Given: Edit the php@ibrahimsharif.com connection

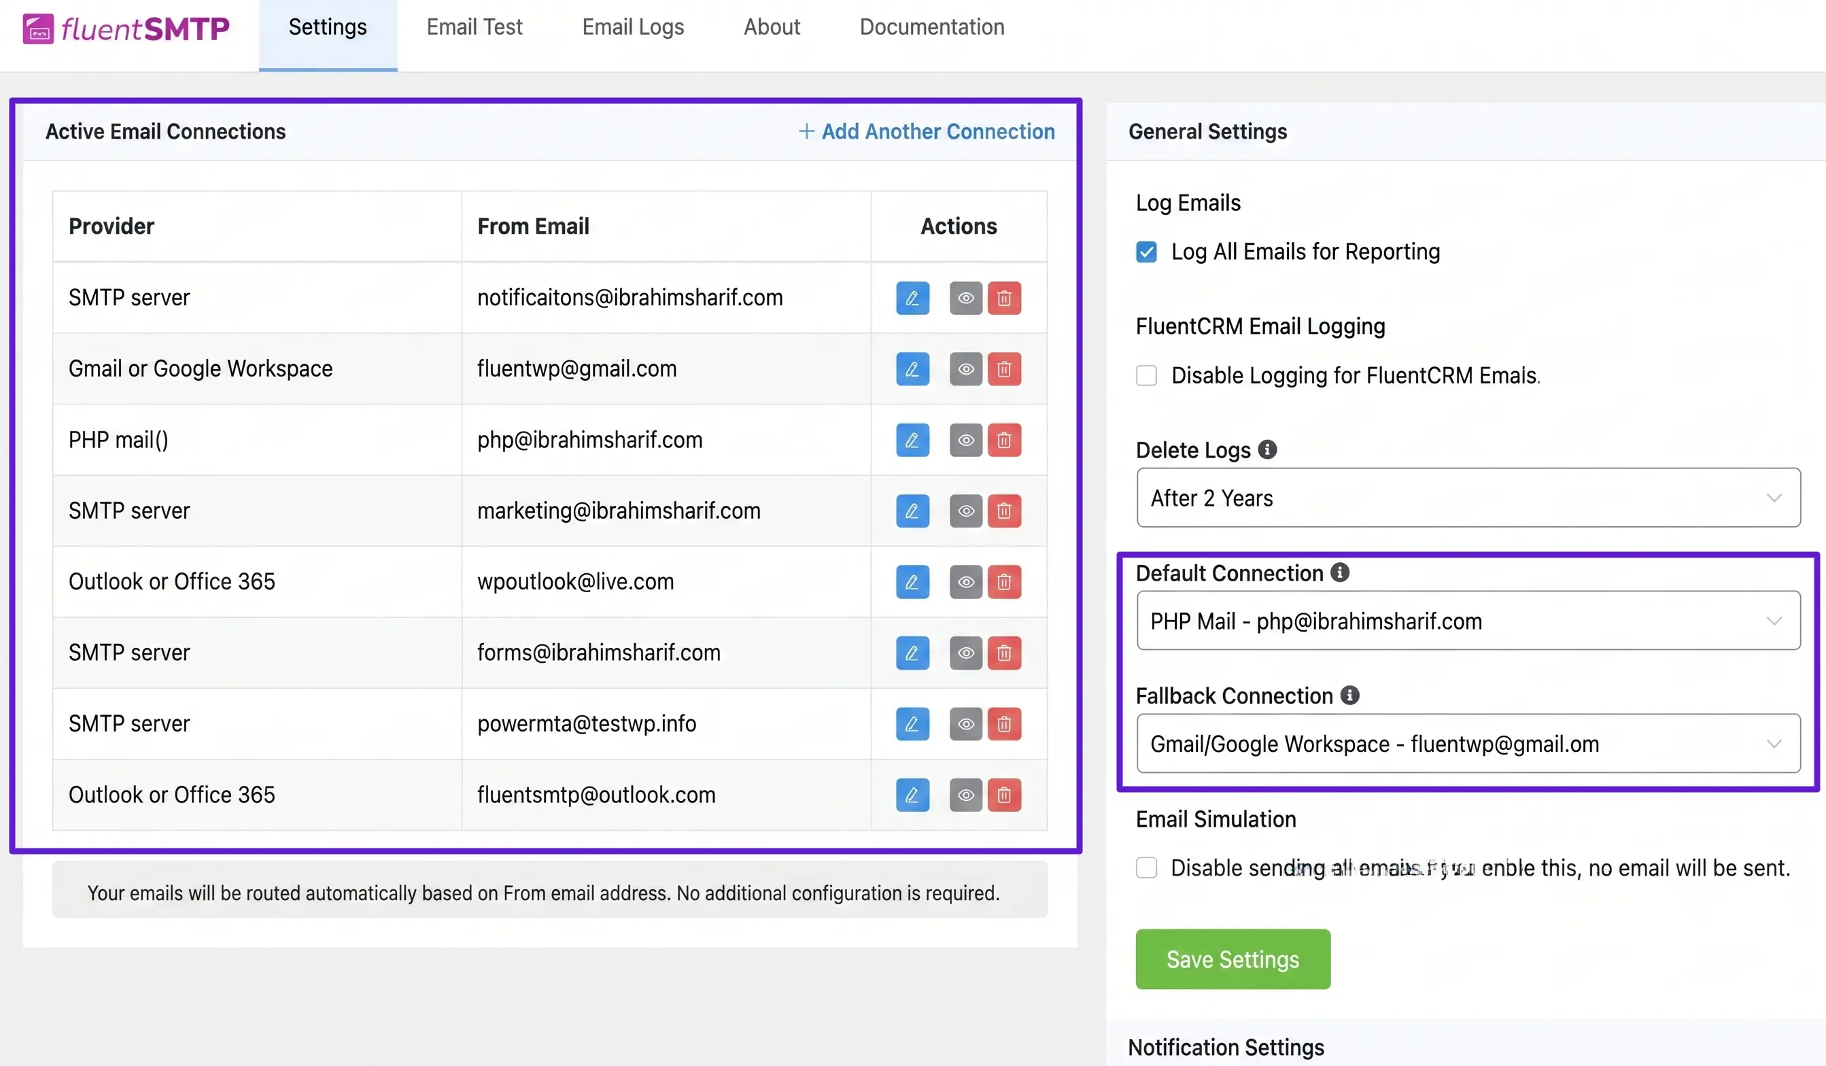Looking at the screenshot, I should [912, 440].
